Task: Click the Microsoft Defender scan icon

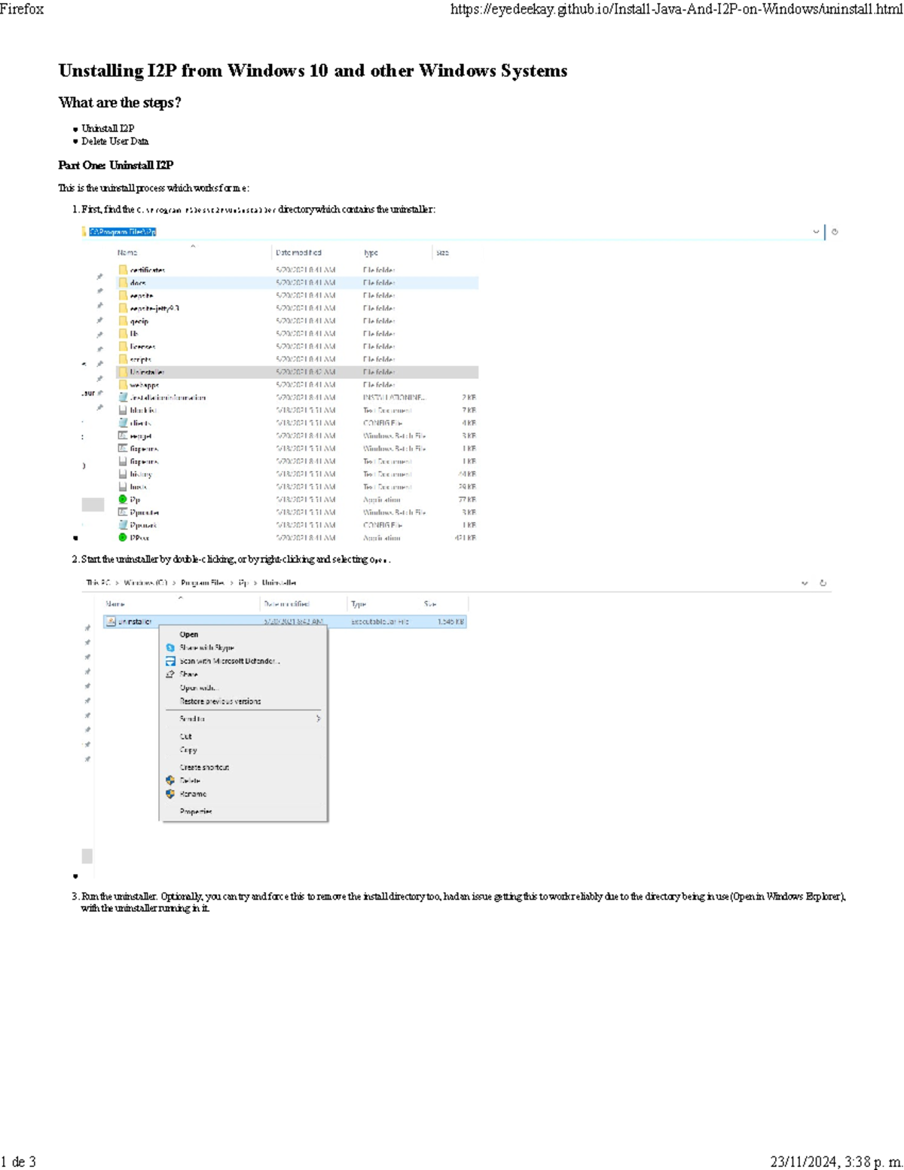Action: click(170, 661)
